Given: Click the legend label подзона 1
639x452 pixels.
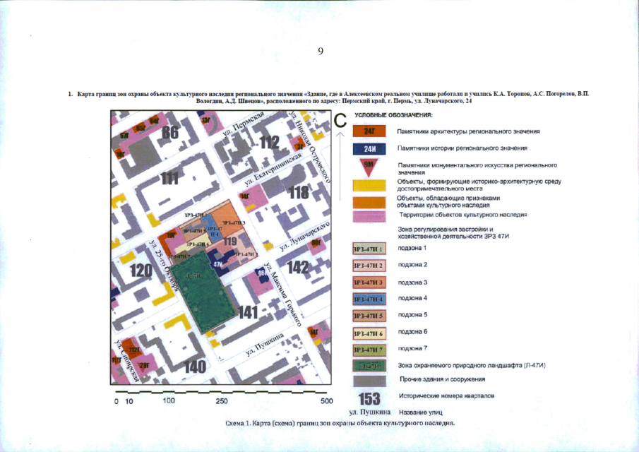Looking at the screenshot, I should click(x=412, y=248).
